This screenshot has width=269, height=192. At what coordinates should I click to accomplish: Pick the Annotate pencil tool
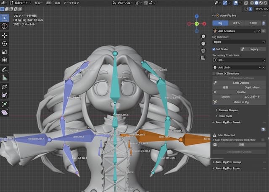5,69
